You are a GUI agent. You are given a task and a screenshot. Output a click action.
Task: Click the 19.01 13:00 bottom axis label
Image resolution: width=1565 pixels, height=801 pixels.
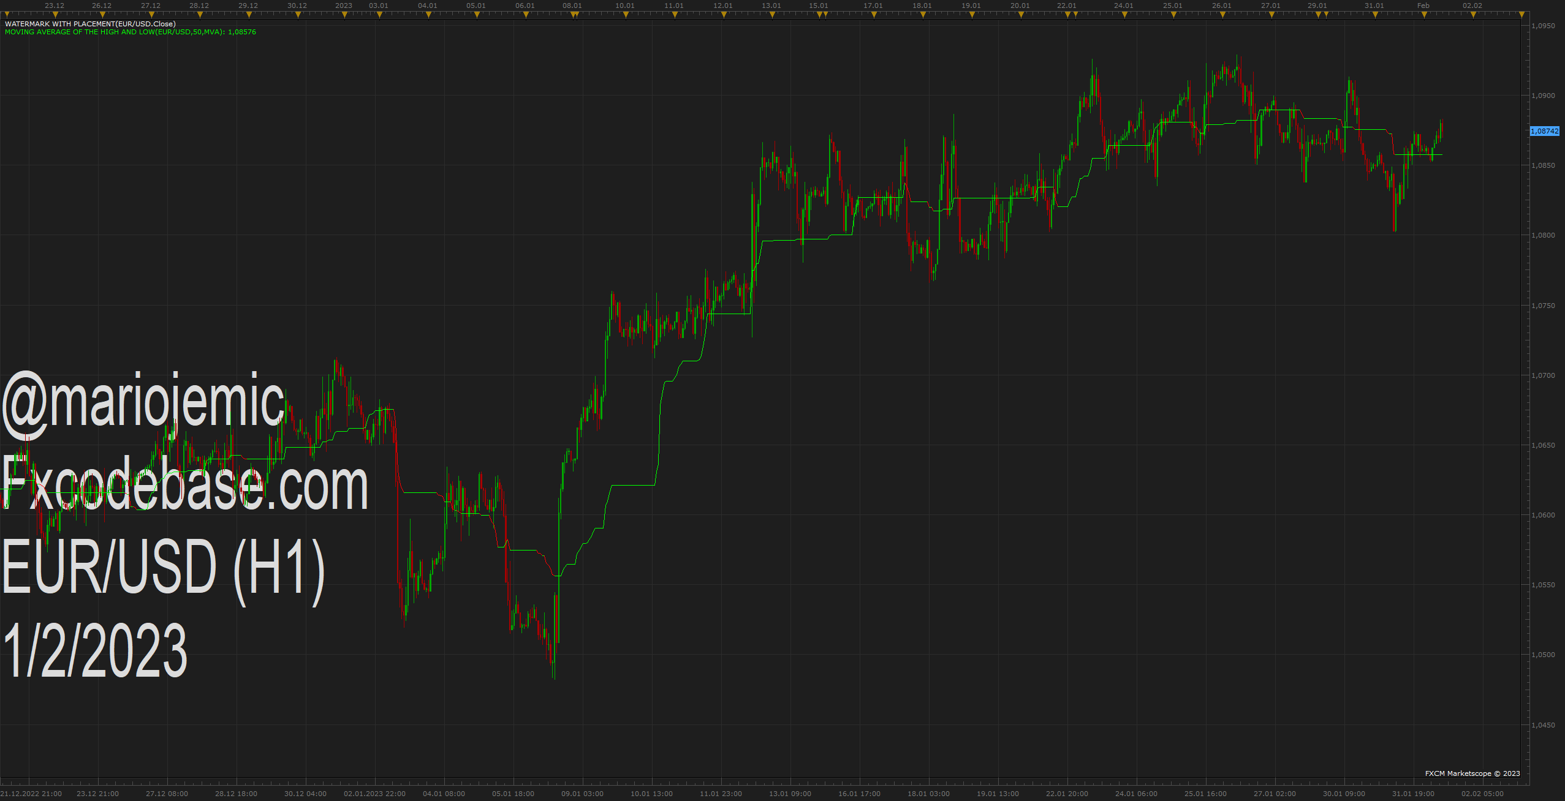[998, 794]
